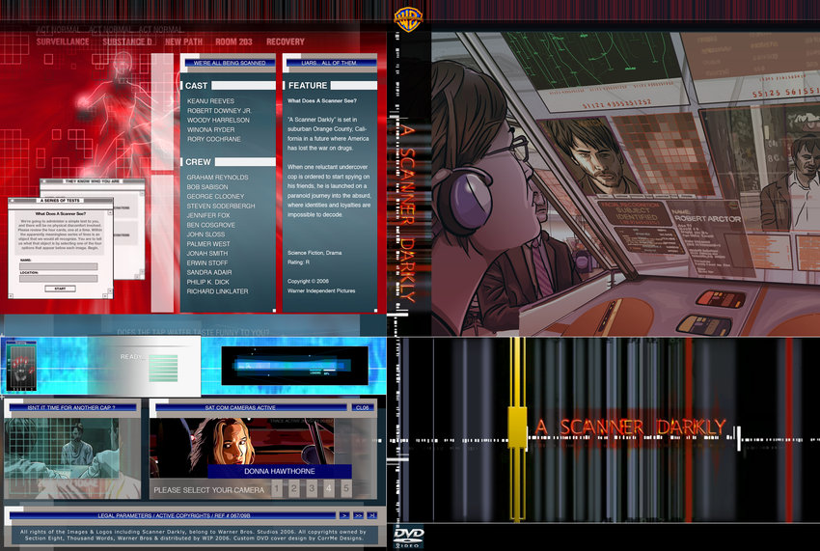Viewport: 820px width, 551px height.
Task: Click the Warner Bros shield logo
Action: 408,19
